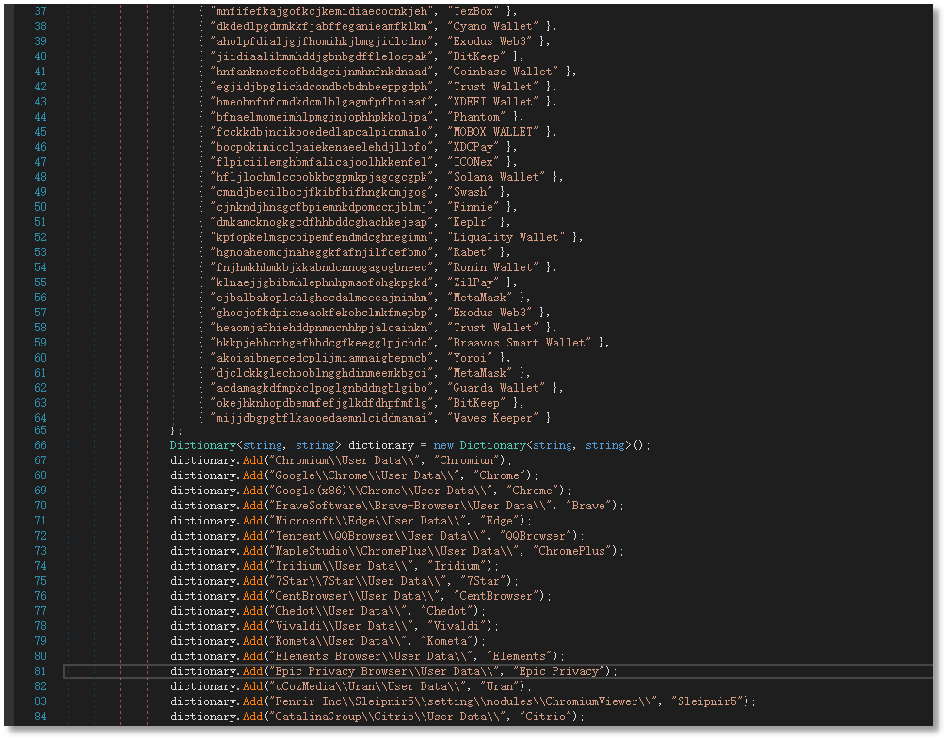The width and height of the screenshot is (947, 741).
Task: Click the "Elements" name string
Action: coord(520,656)
